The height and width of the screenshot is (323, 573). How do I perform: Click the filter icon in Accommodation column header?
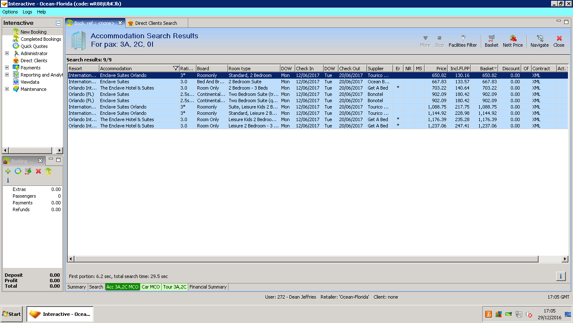176,69
